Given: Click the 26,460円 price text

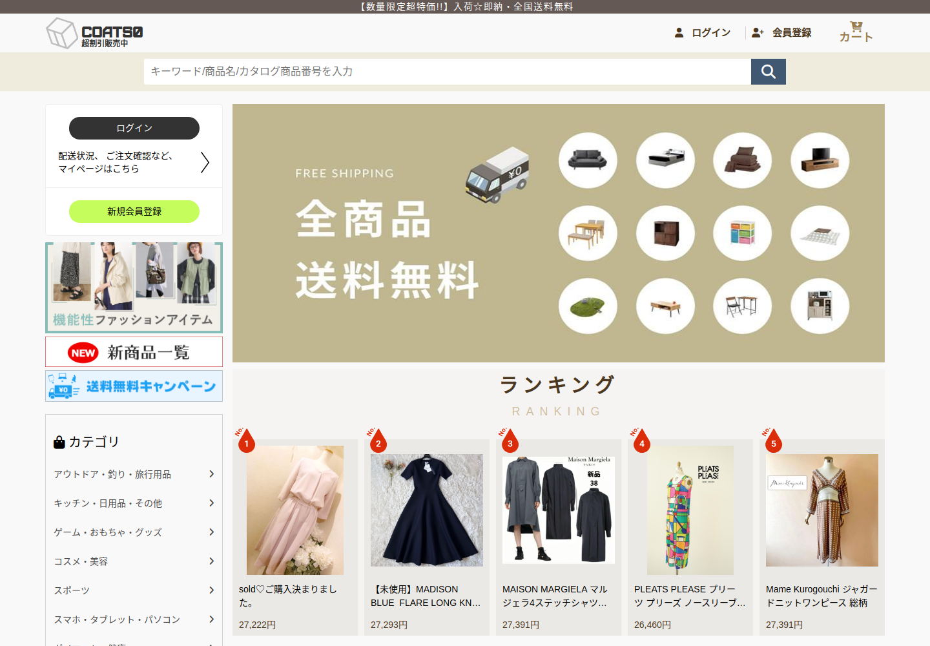Looking at the screenshot, I should click(652, 625).
